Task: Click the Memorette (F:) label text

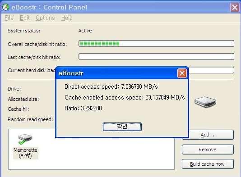Action: 26,153
